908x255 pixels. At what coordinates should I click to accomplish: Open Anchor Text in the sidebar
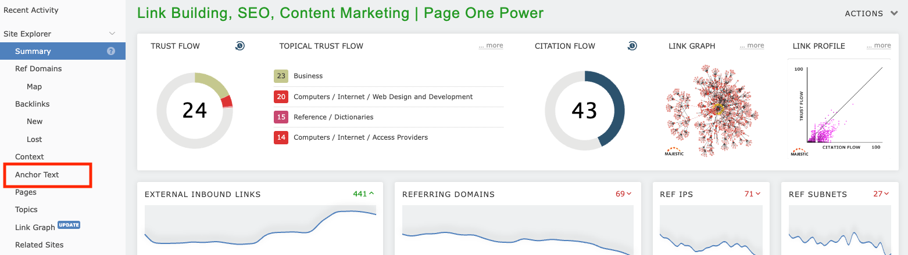(x=37, y=174)
